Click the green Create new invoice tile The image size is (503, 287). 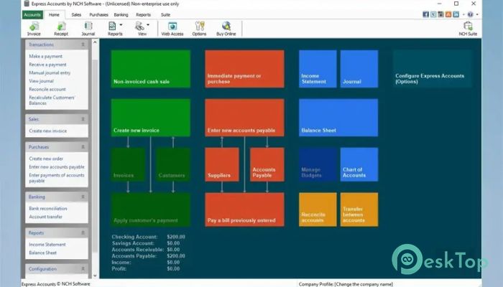coord(150,118)
